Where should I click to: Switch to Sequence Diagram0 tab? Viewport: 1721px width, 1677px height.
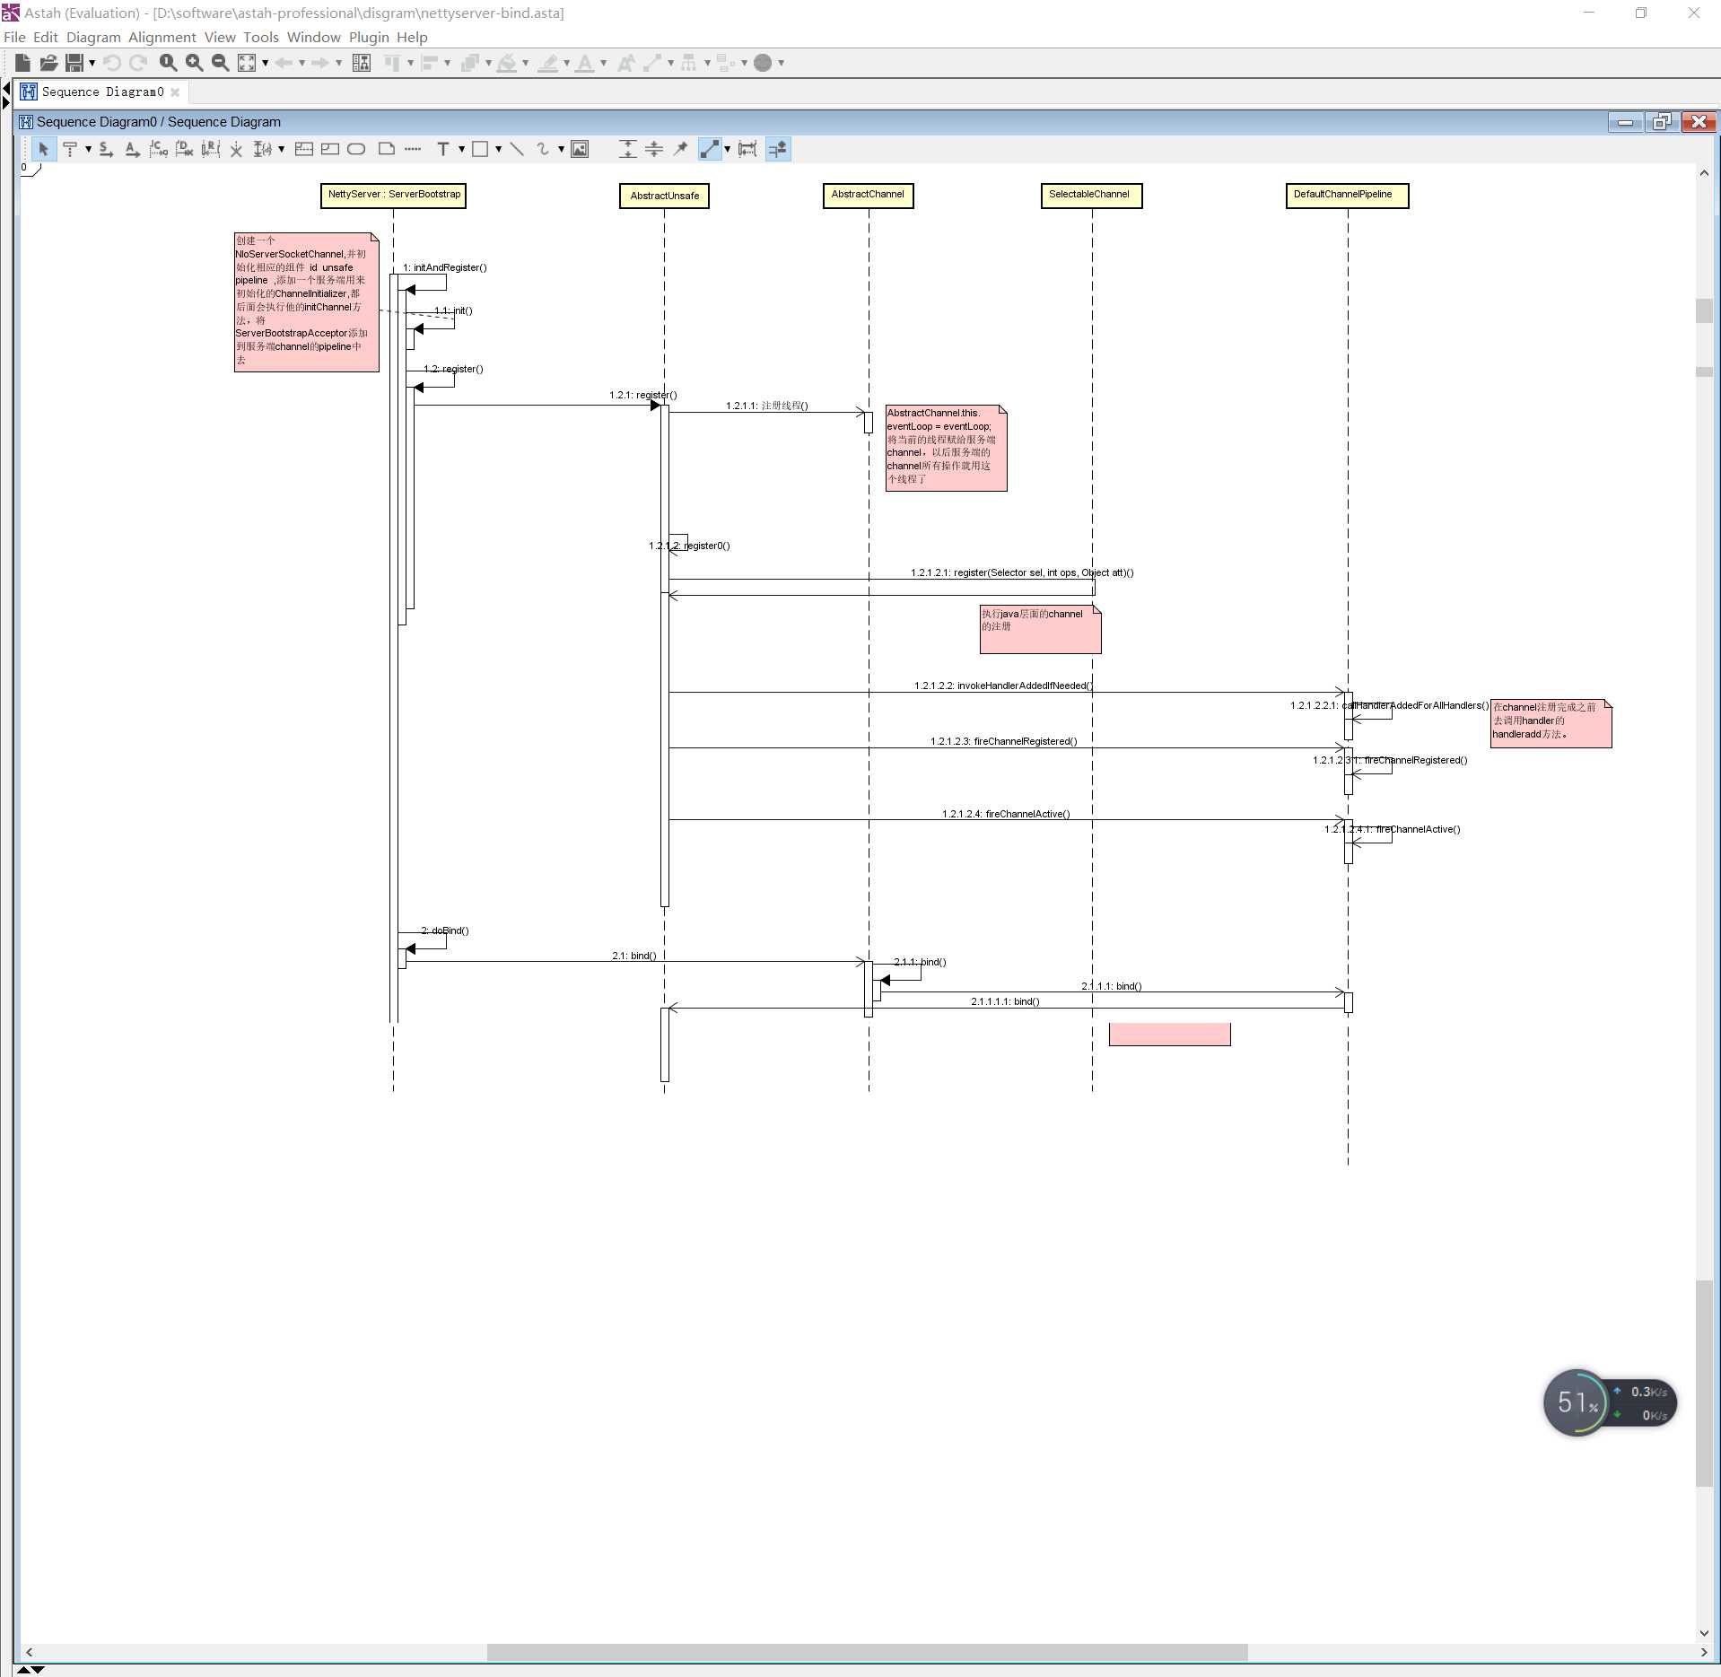101,92
